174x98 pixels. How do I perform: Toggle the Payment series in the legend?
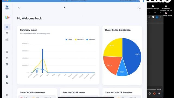pos(91,39)
